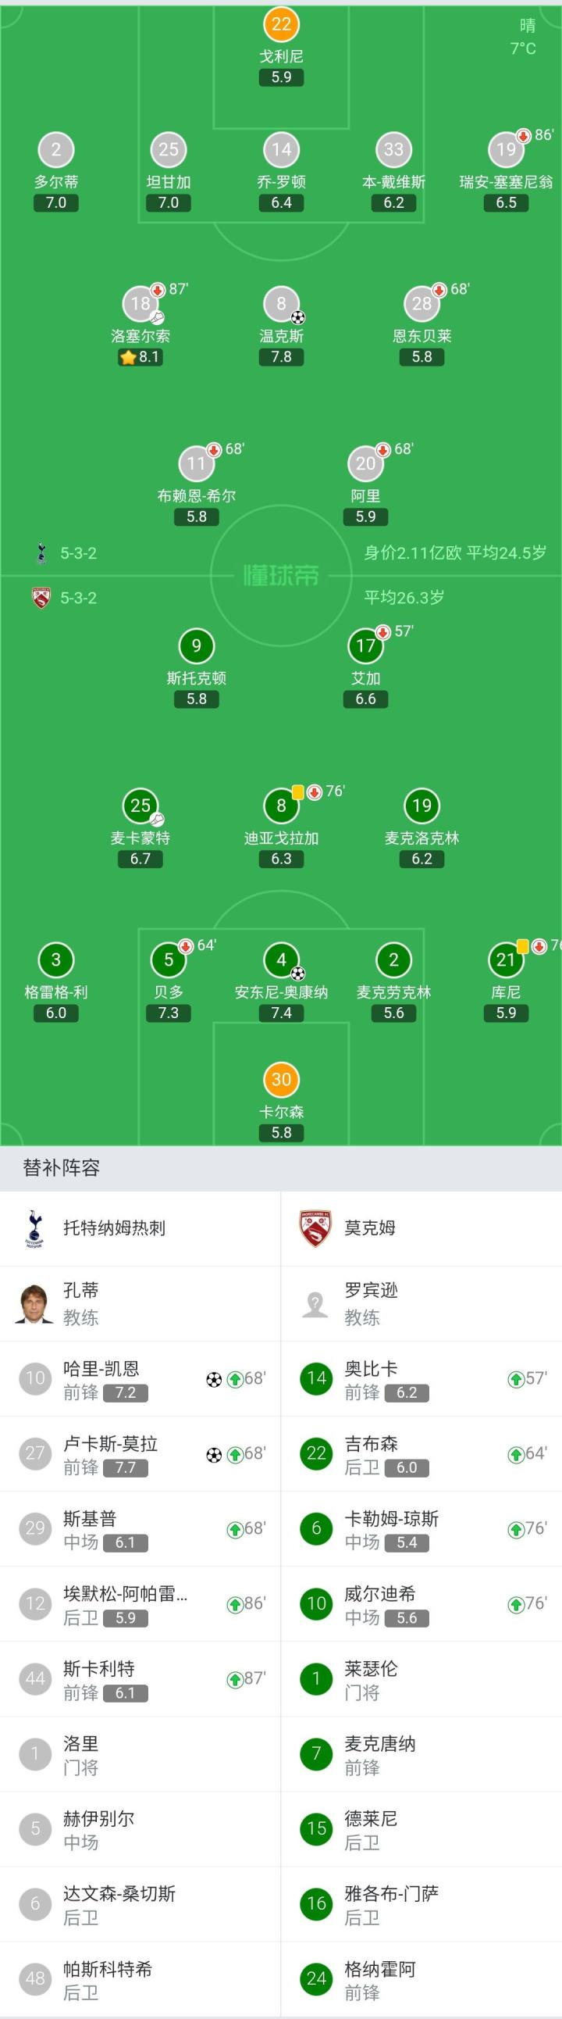This screenshot has width=562, height=2019.
Task: Tap Morecambe striker 9 斯托克顿 circle
Action: pyautogui.click(x=197, y=646)
